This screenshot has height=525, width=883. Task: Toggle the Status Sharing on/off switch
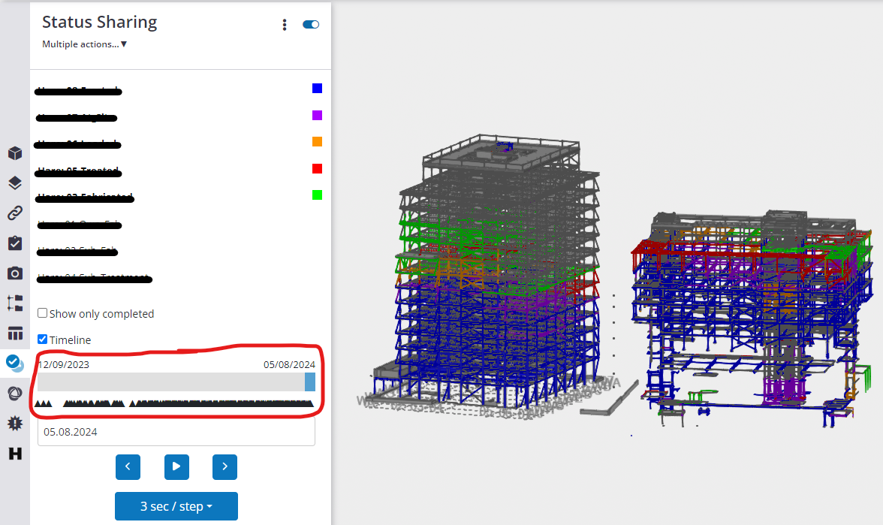(x=311, y=24)
